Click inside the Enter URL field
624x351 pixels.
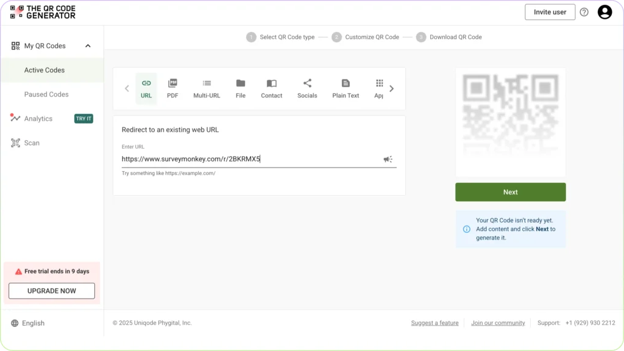click(x=244, y=159)
